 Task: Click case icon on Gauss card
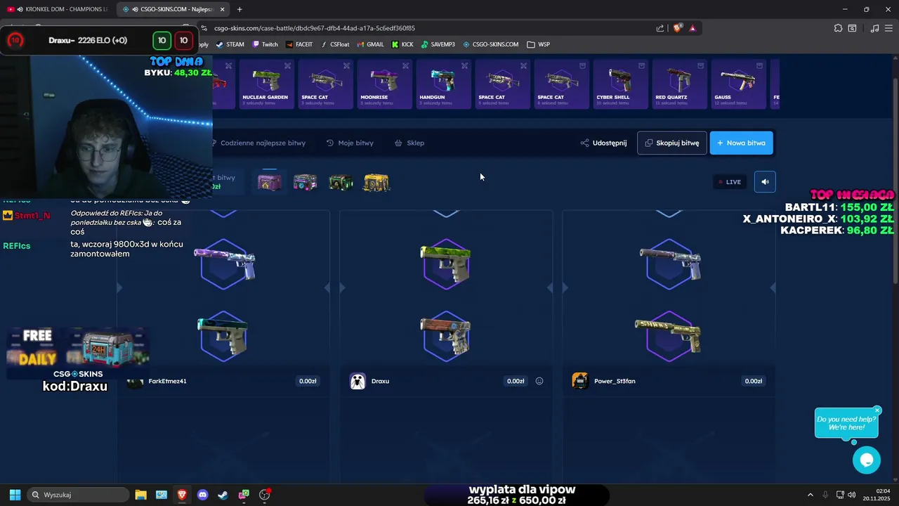pyautogui.click(x=759, y=65)
